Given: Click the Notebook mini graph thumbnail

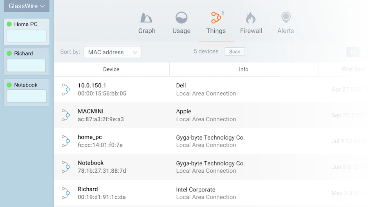Looking at the screenshot, I should click(27, 96).
